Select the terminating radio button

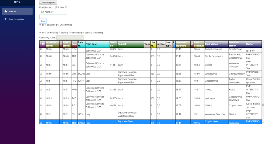click(46, 33)
